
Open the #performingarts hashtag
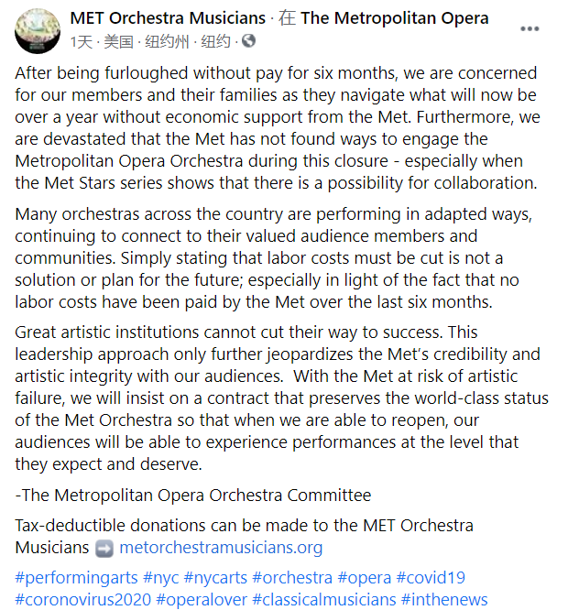75,577
